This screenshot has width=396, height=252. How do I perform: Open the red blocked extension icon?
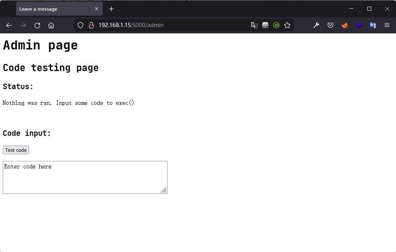tap(345, 25)
